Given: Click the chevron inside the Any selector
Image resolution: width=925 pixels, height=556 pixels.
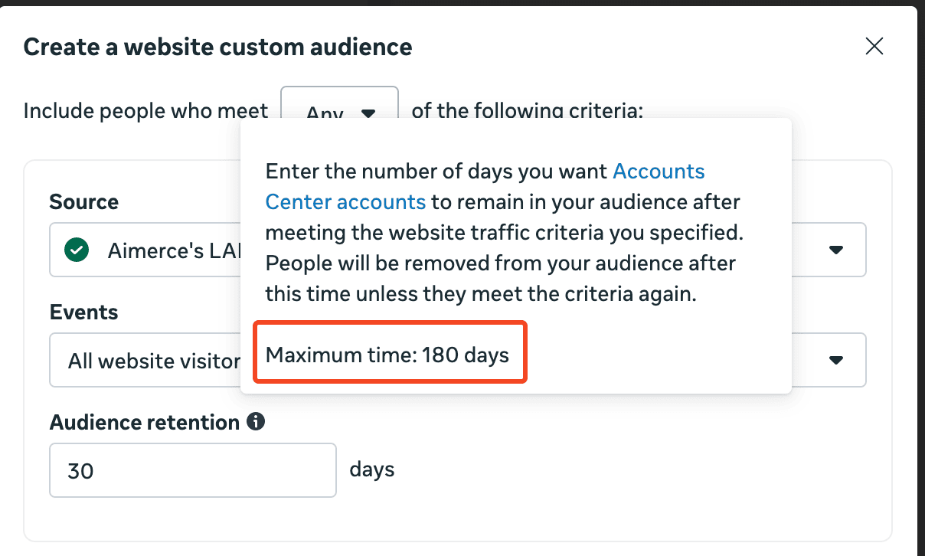Looking at the screenshot, I should 368,113.
